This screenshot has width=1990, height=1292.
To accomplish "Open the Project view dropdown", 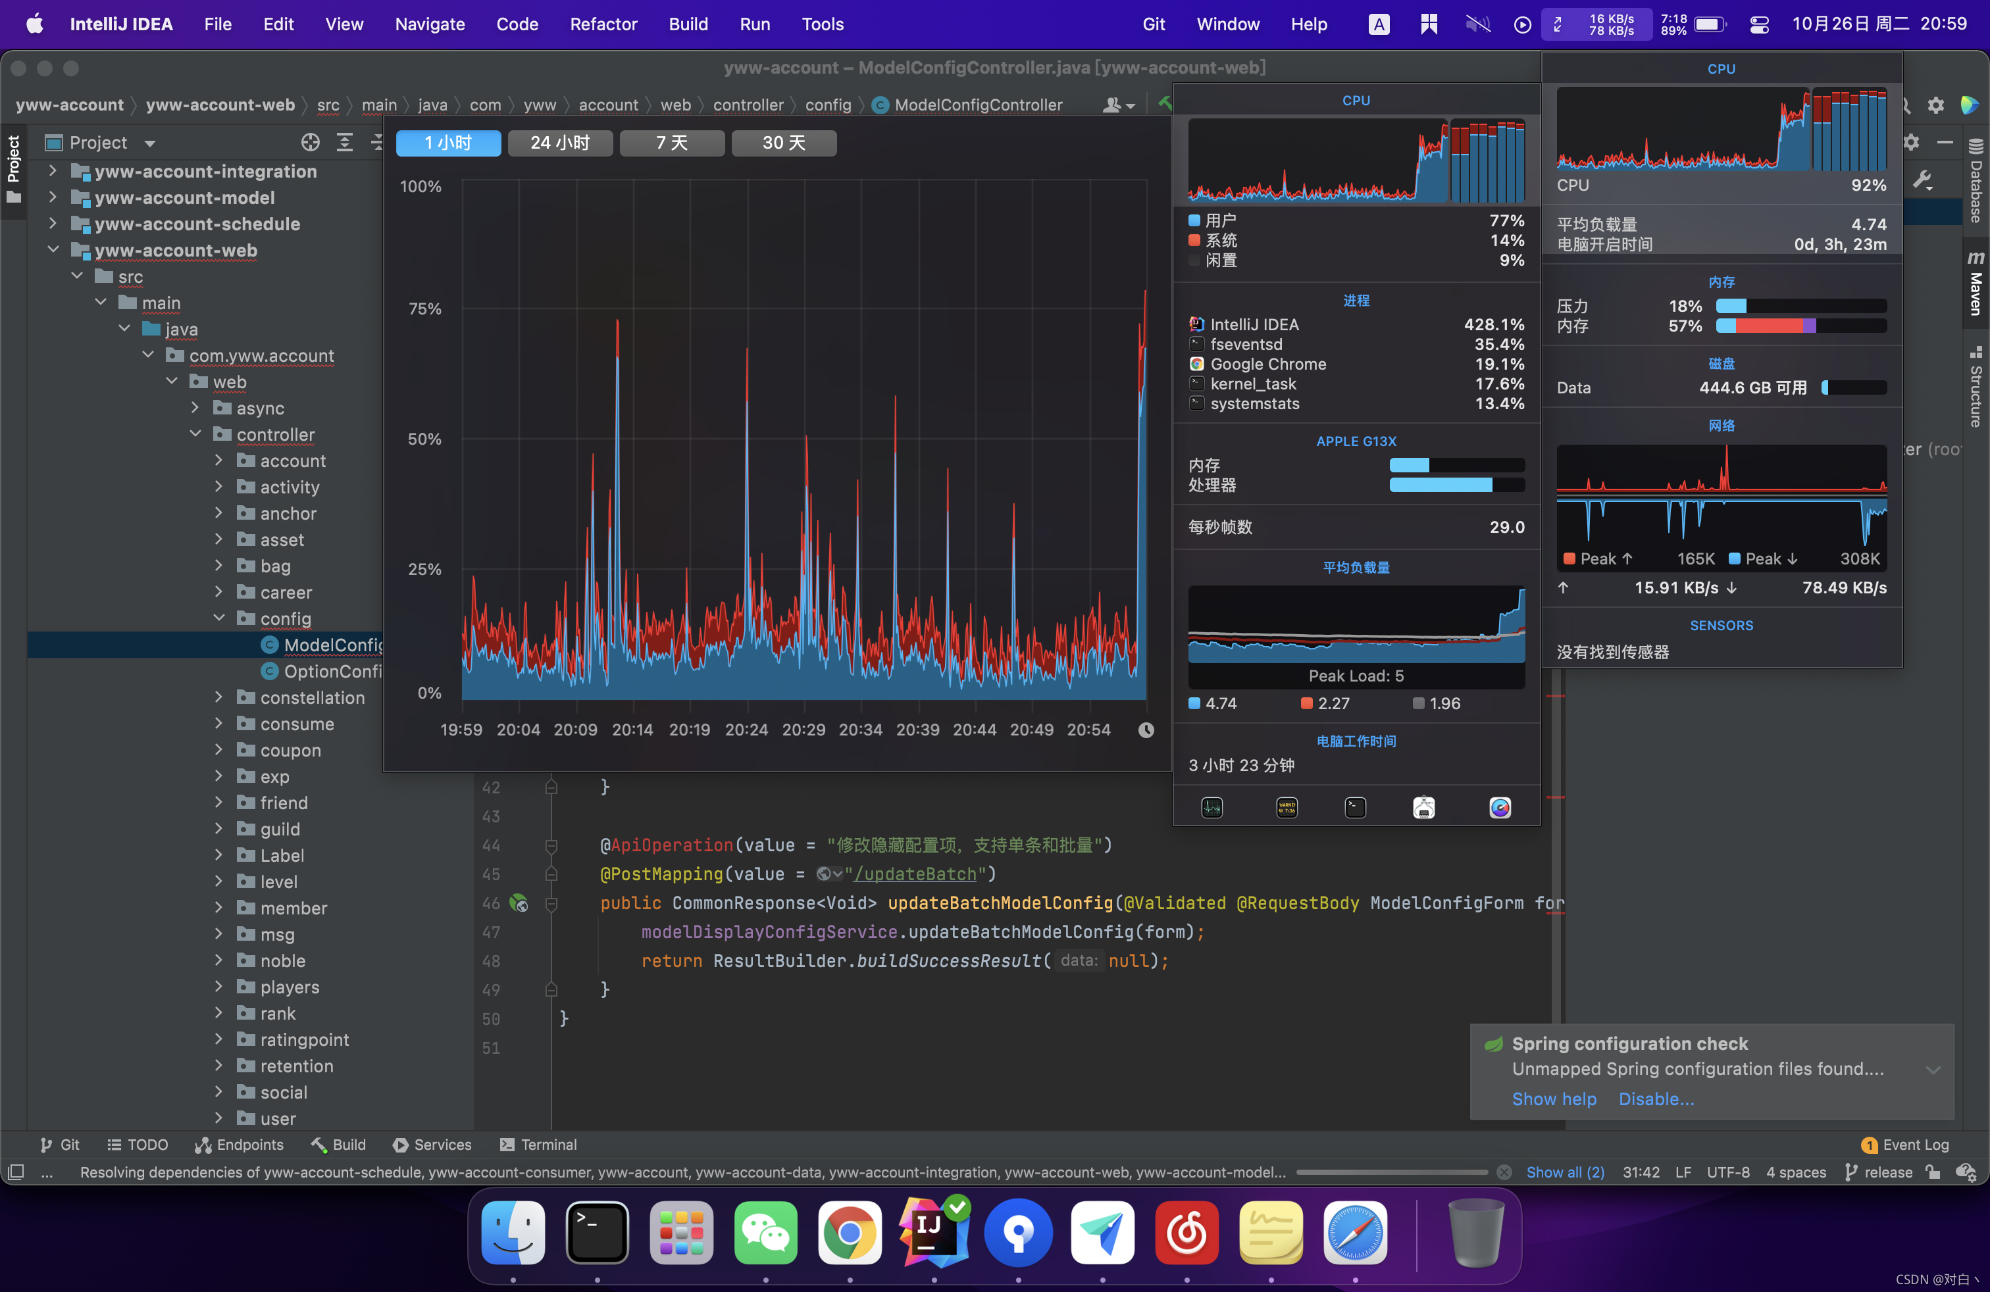I will [x=149, y=143].
